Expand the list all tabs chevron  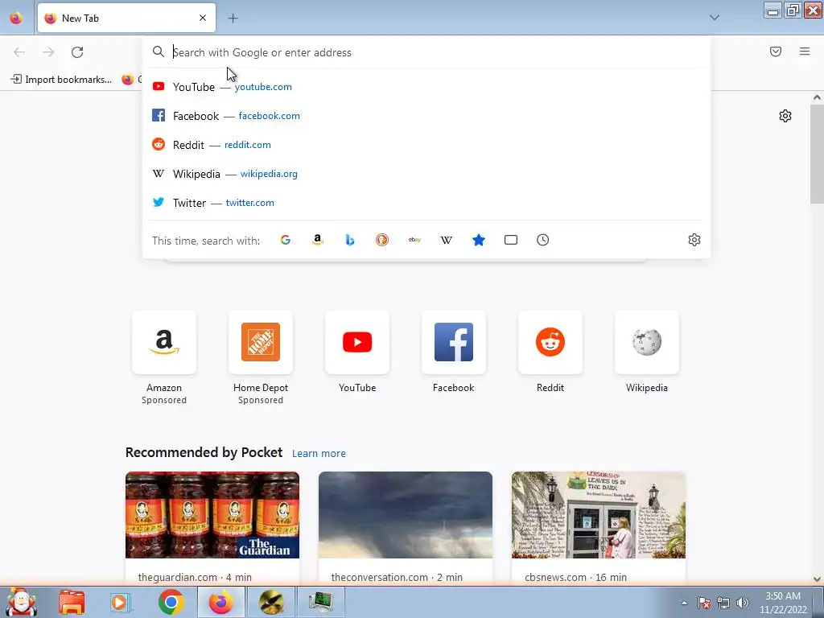pyautogui.click(x=715, y=18)
